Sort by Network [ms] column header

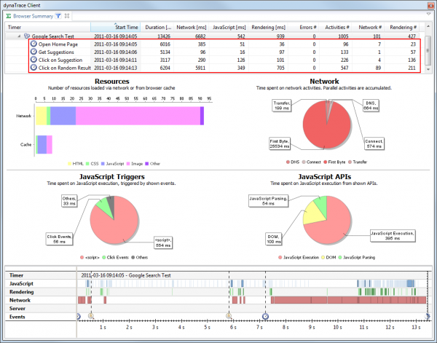click(x=191, y=27)
